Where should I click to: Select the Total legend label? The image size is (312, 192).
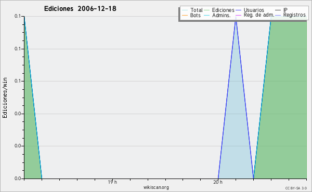[x=196, y=10]
